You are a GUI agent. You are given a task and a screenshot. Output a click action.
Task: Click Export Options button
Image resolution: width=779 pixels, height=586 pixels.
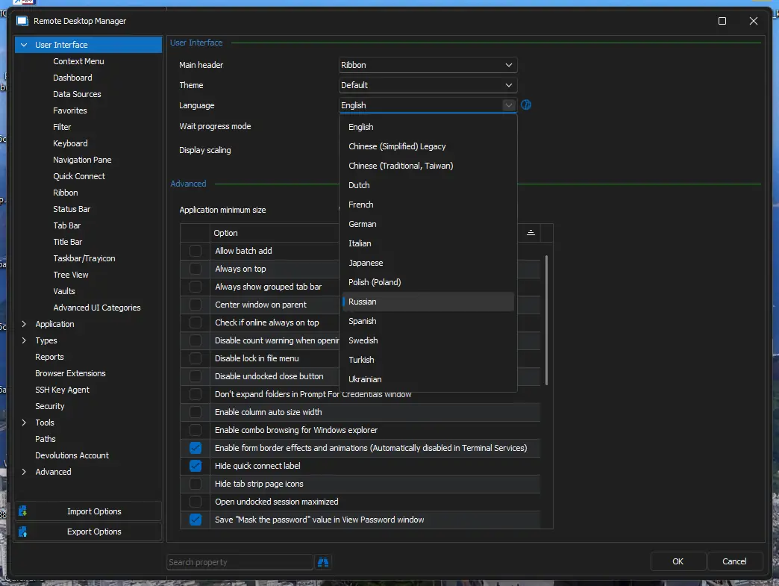tap(89, 532)
